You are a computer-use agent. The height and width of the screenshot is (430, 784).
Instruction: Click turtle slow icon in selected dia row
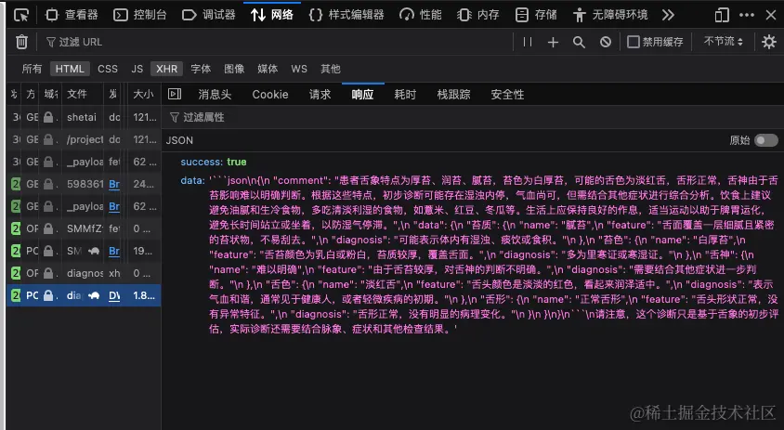pyautogui.click(x=94, y=296)
